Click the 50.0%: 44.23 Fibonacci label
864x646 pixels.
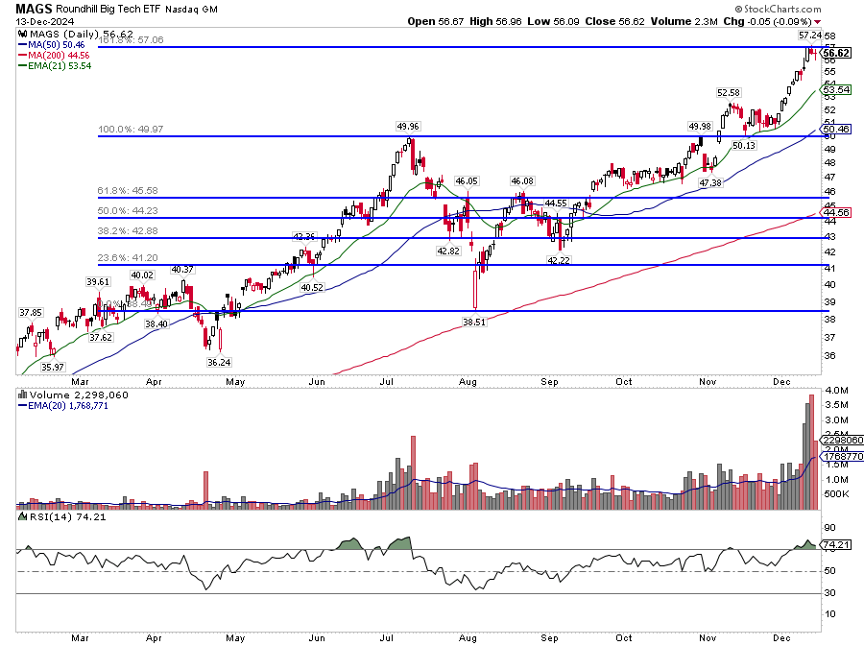click(128, 211)
